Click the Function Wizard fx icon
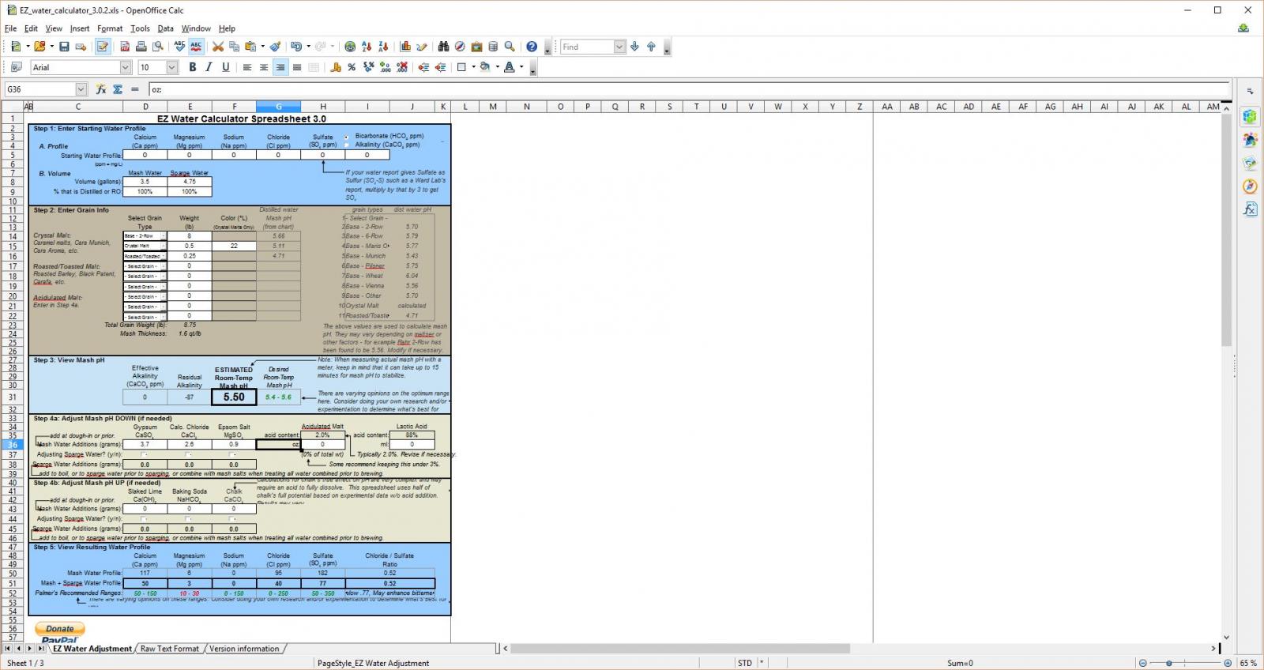 (102, 89)
